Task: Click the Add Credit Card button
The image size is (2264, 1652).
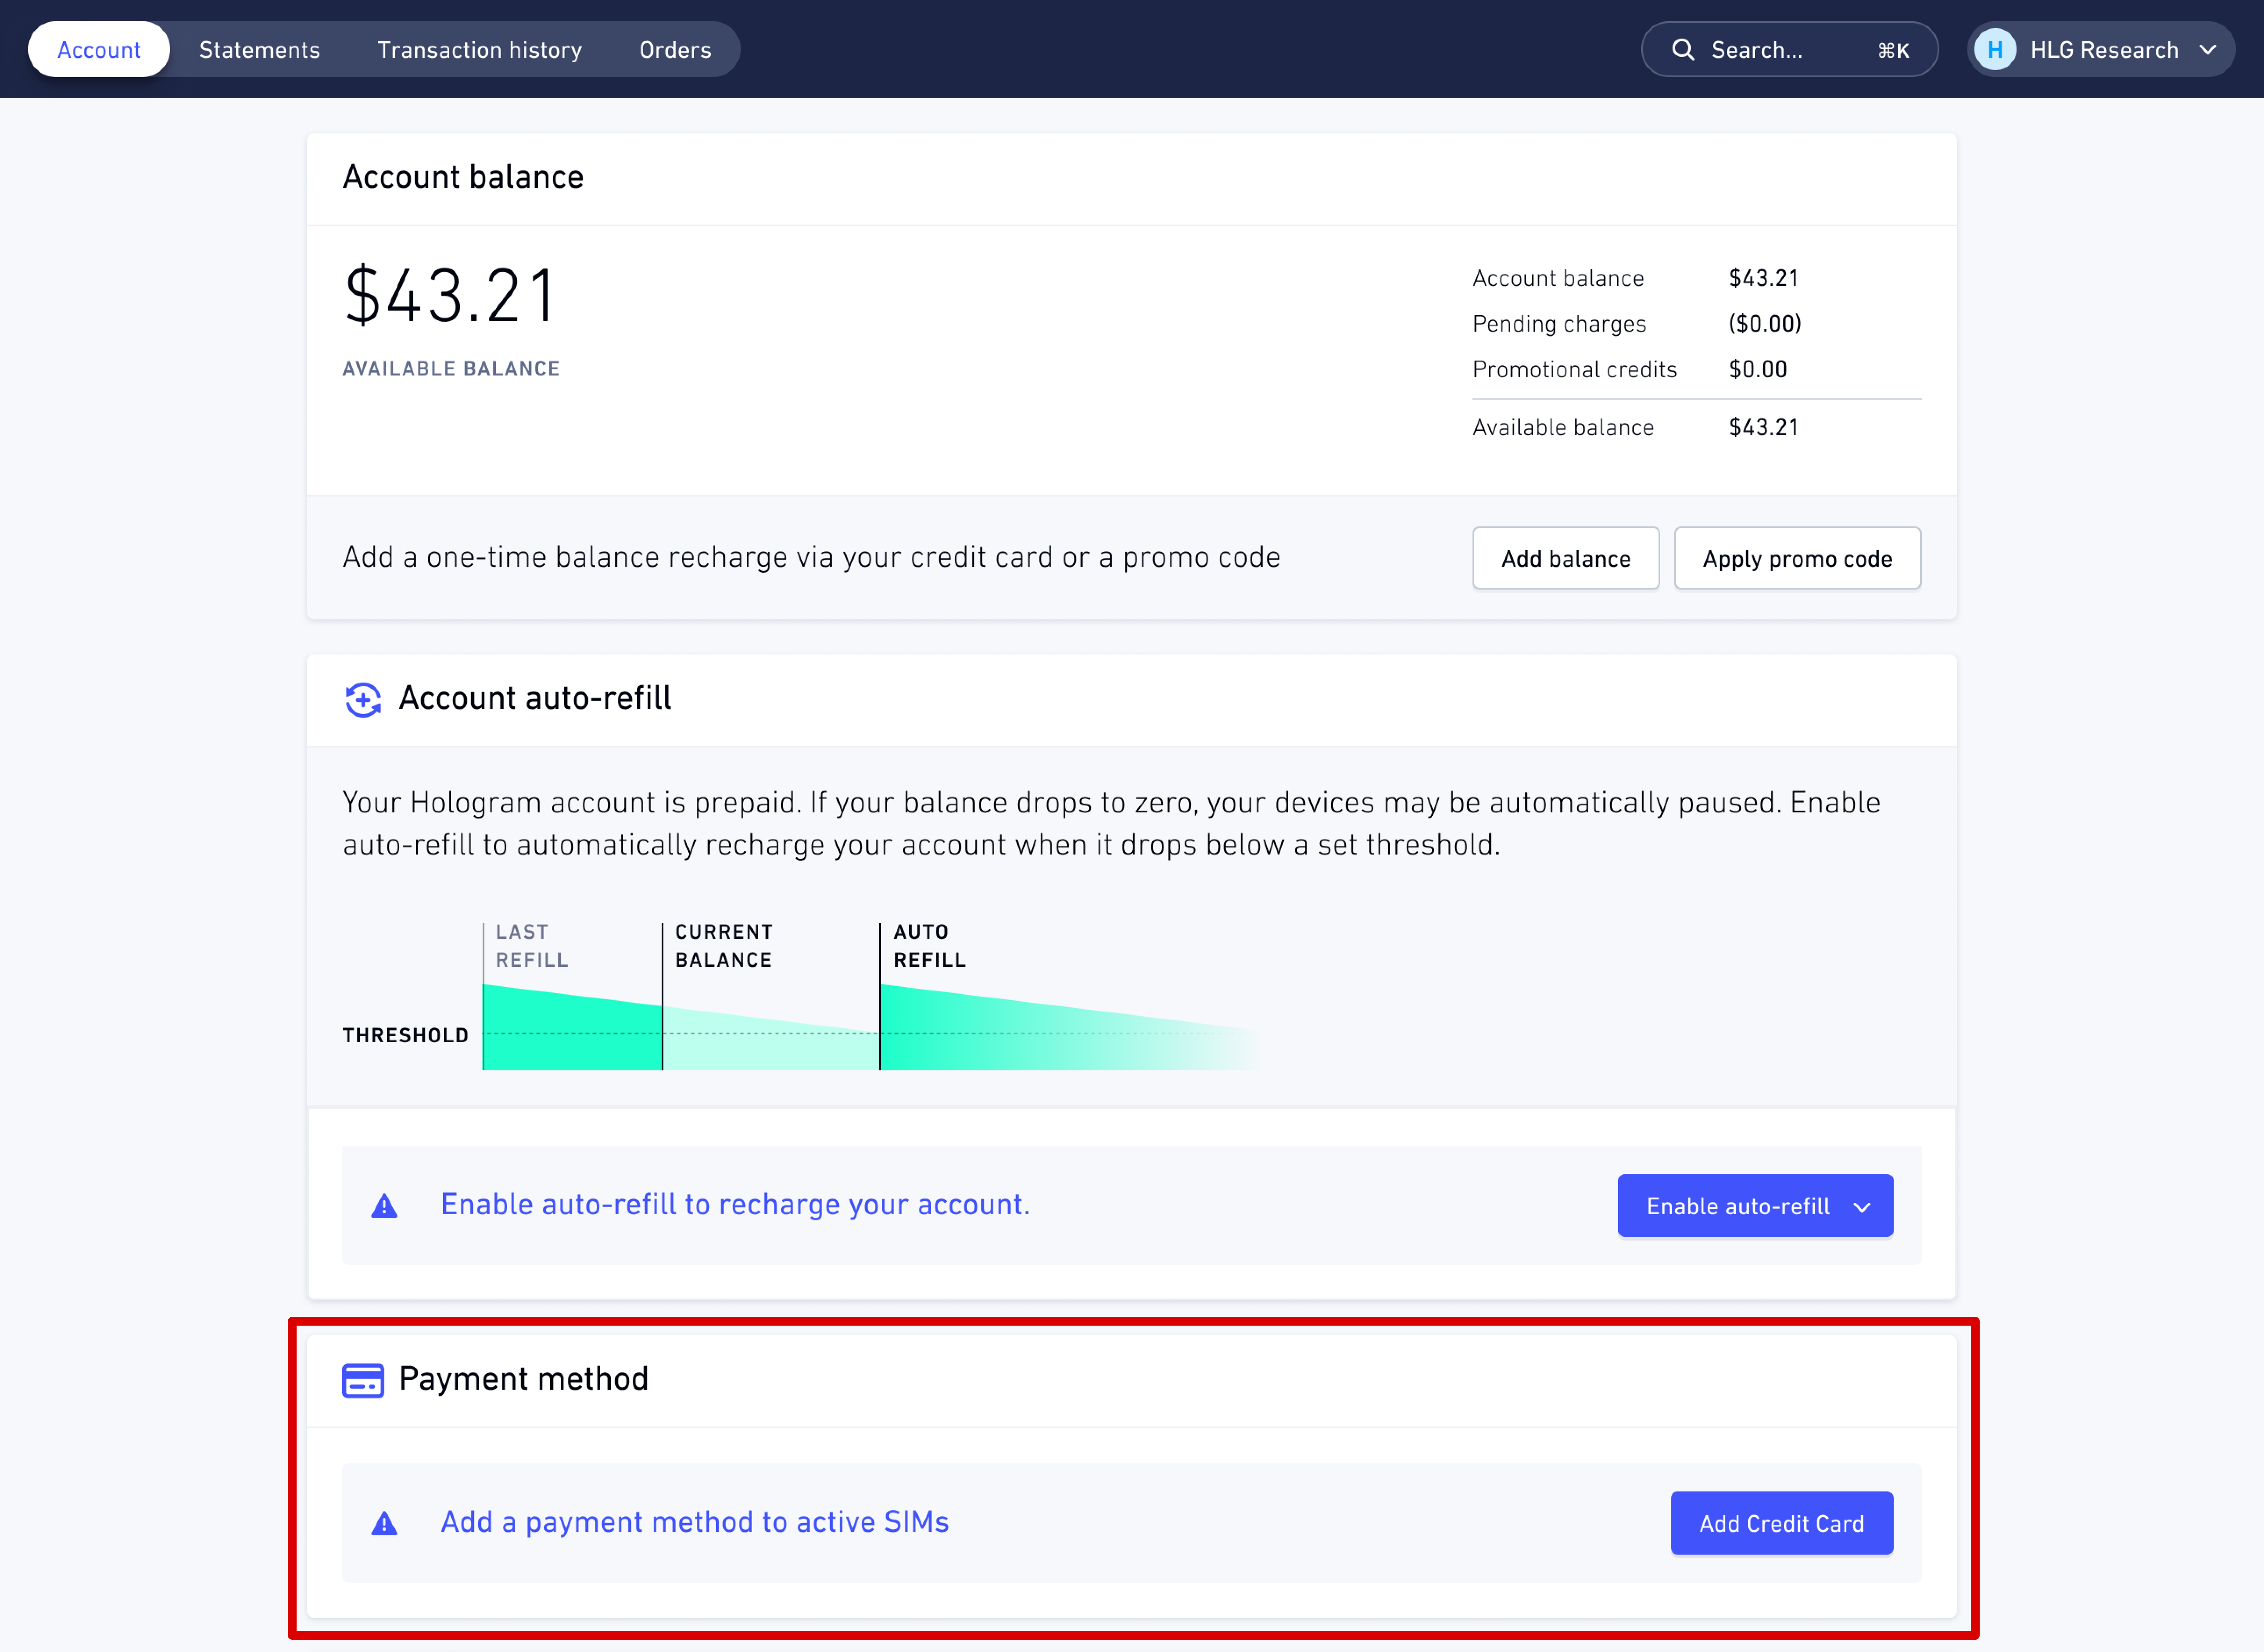Action: (1781, 1523)
